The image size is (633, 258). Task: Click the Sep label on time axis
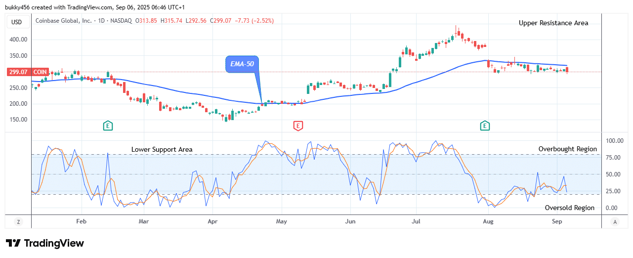[x=557, y=222]
